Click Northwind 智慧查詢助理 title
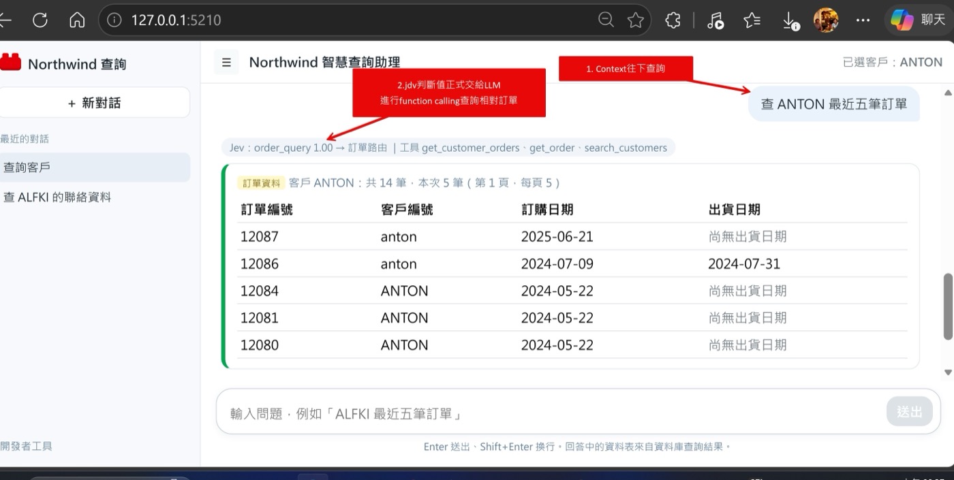 [324, 62]
